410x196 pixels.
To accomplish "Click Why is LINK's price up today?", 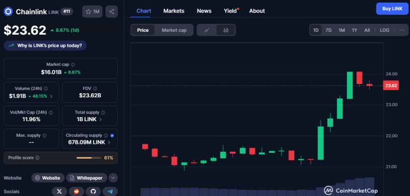I will [45, 46].
